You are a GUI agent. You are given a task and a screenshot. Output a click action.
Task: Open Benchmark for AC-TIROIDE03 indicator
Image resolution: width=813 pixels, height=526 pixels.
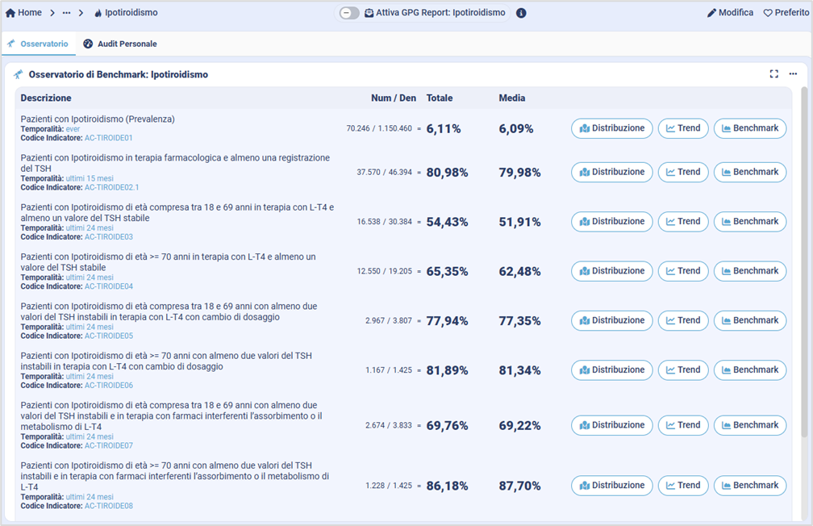(749, 221)
